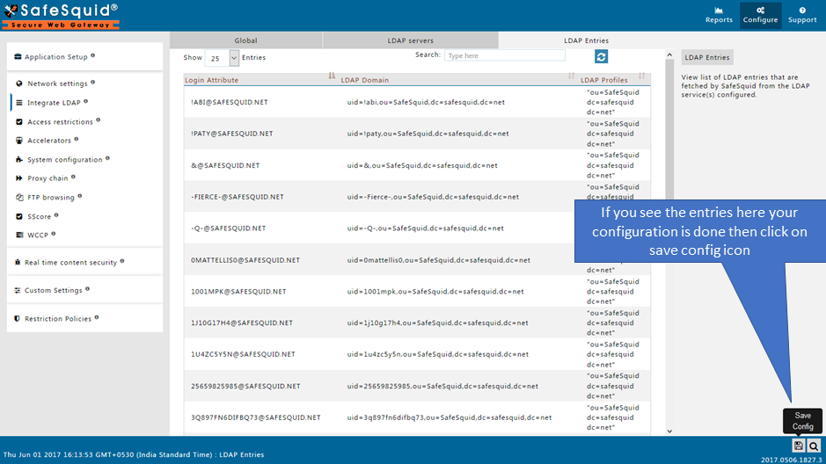
Task: Open Integrate LDAP in sidebar
Action: (54, 103)
